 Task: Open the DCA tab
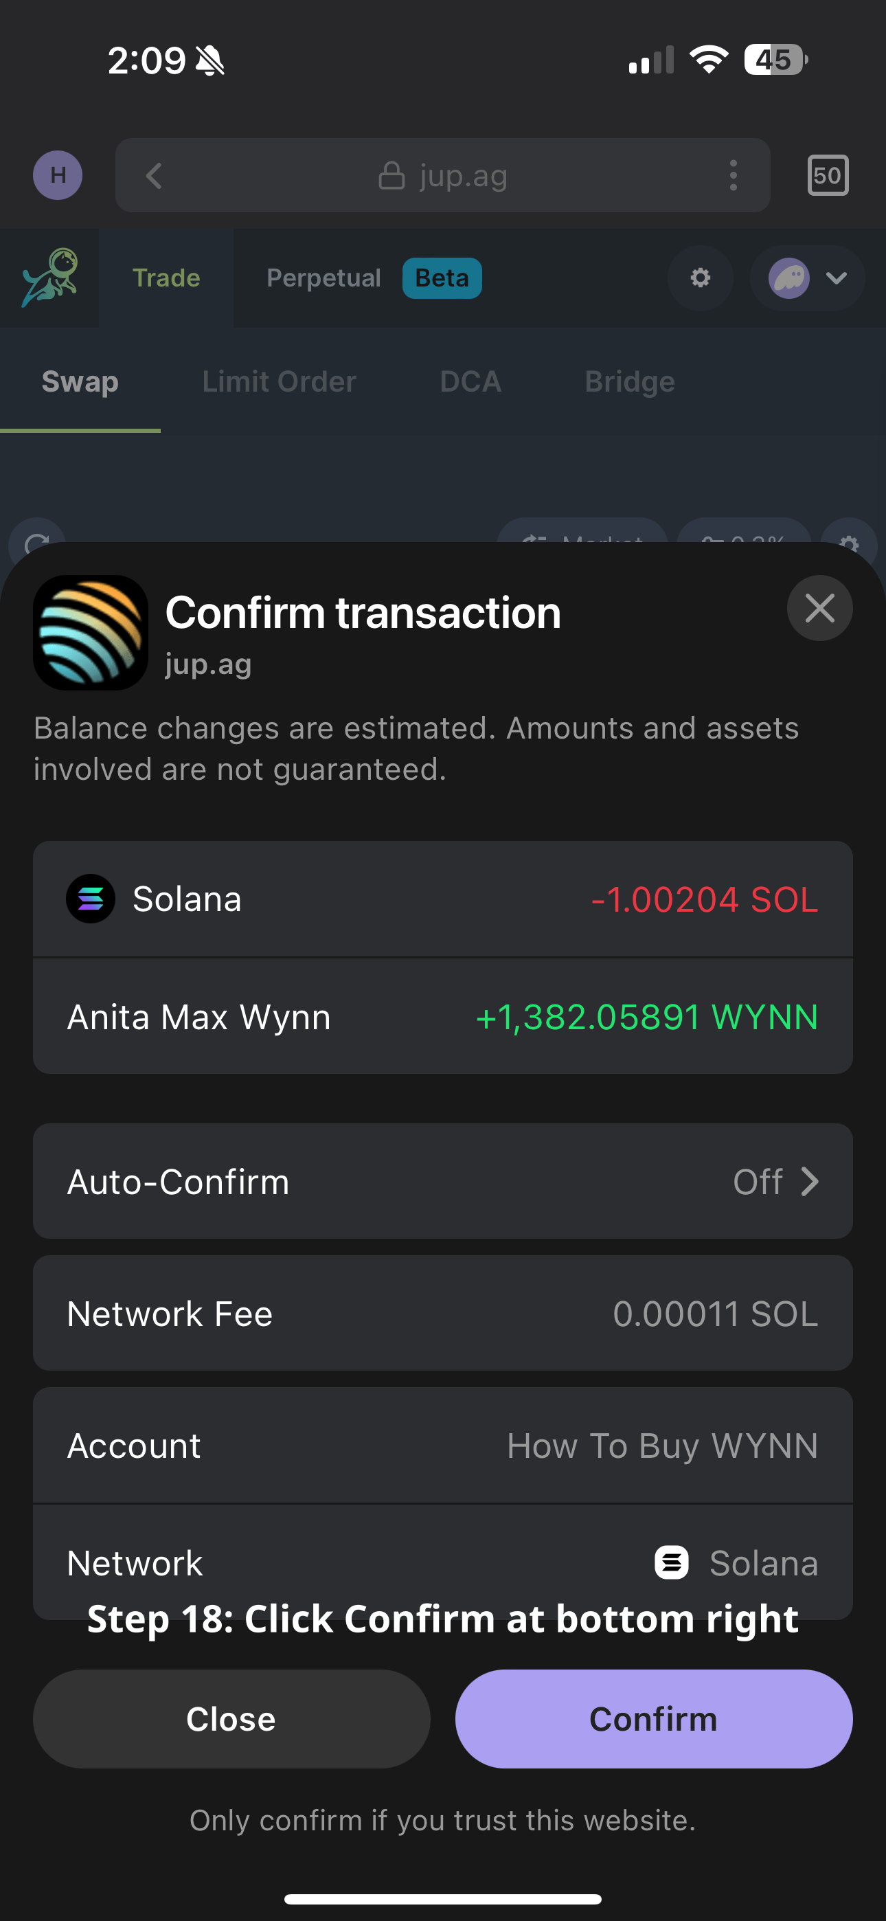(470, 382)
